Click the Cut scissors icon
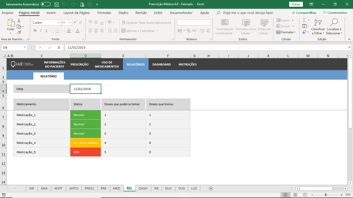The width and height of the screenshot is (353, 198). [19, 21]
